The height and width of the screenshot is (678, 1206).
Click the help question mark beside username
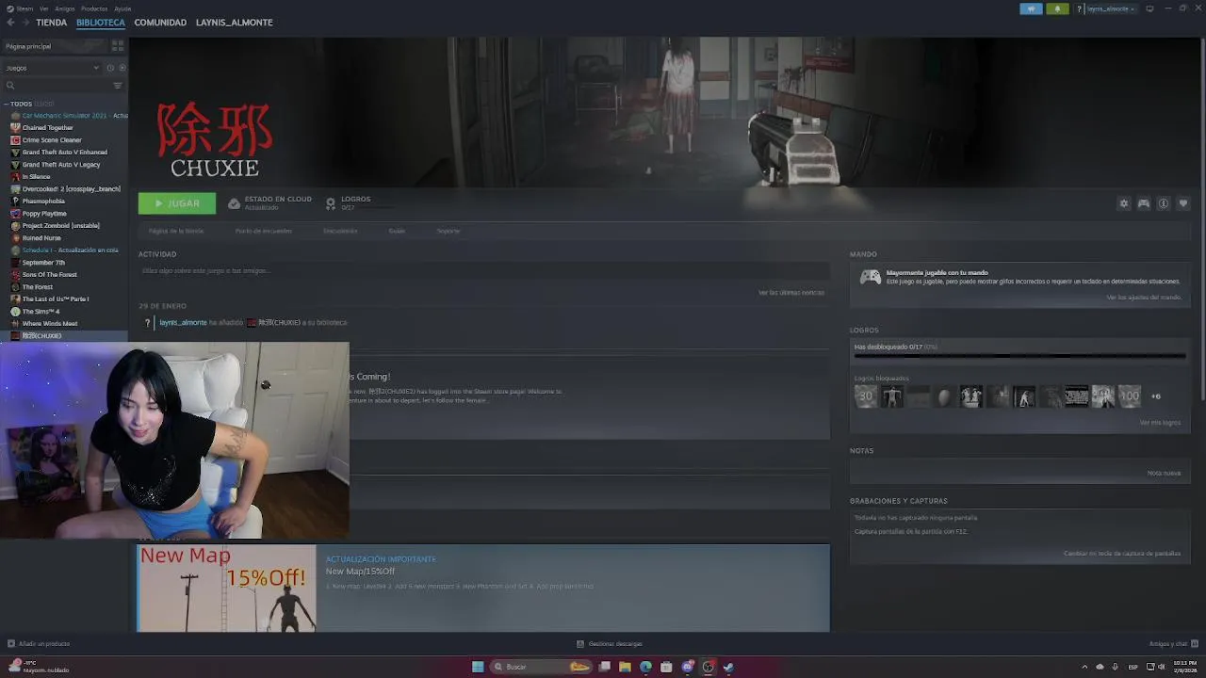1079,8
